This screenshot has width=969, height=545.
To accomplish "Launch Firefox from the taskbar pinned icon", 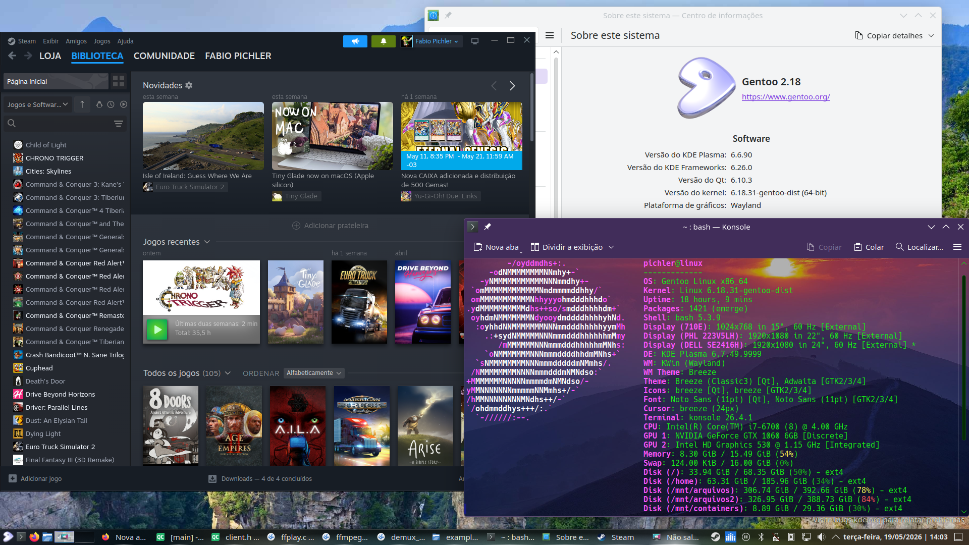I will pyautogui.click(x=34, y=537).
